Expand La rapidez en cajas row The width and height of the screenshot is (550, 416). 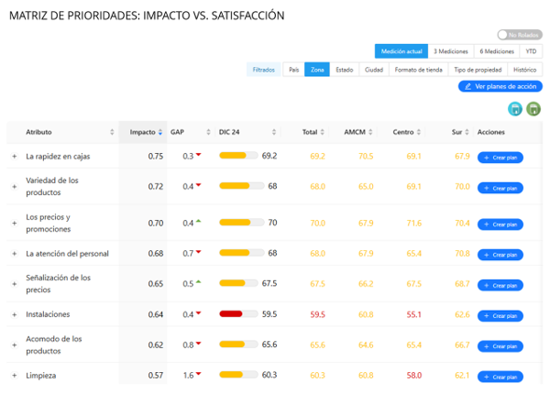click(x=15, y=157)
